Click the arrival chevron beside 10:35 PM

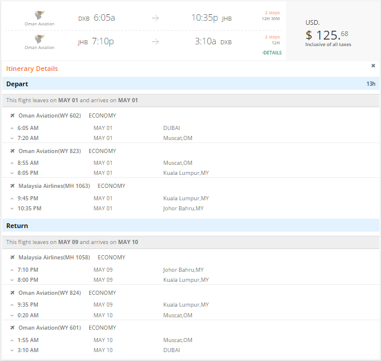pyautogui.click(x=12, y=209)
